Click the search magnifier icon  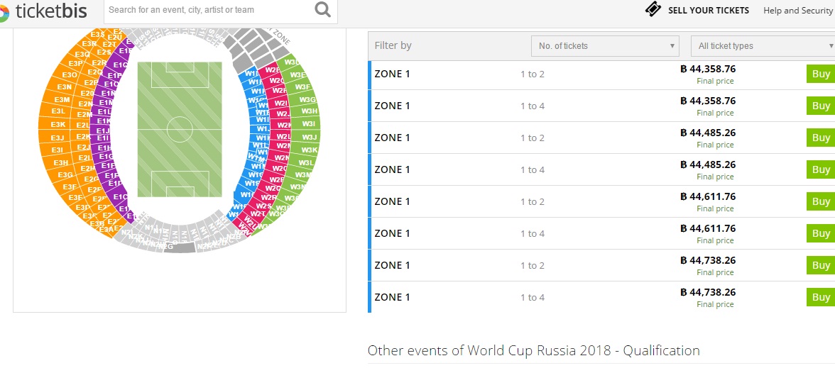point(323,10)
